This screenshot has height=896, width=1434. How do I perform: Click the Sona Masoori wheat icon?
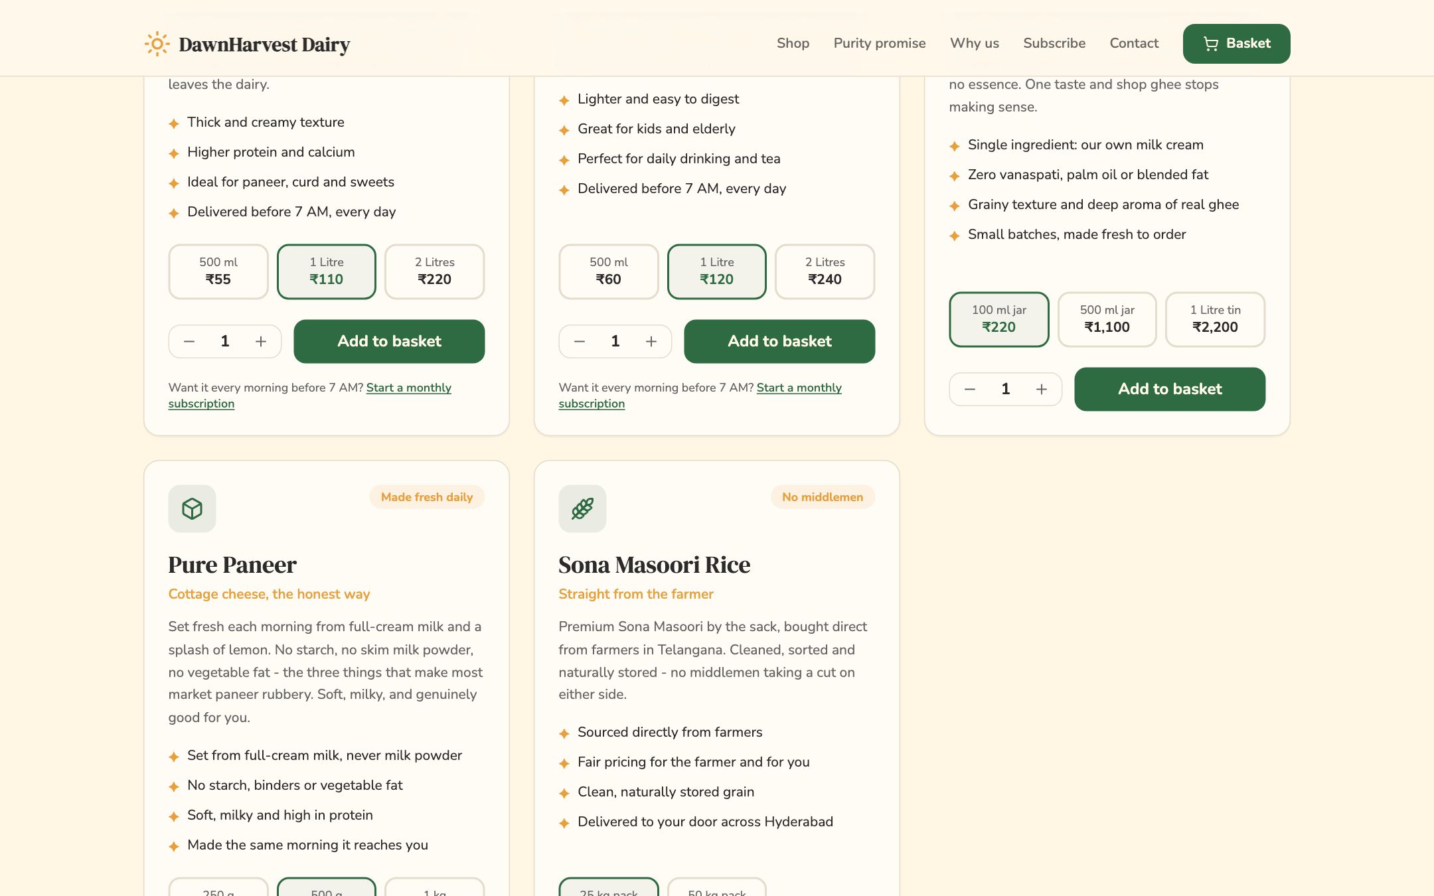(x=582, y=508)
